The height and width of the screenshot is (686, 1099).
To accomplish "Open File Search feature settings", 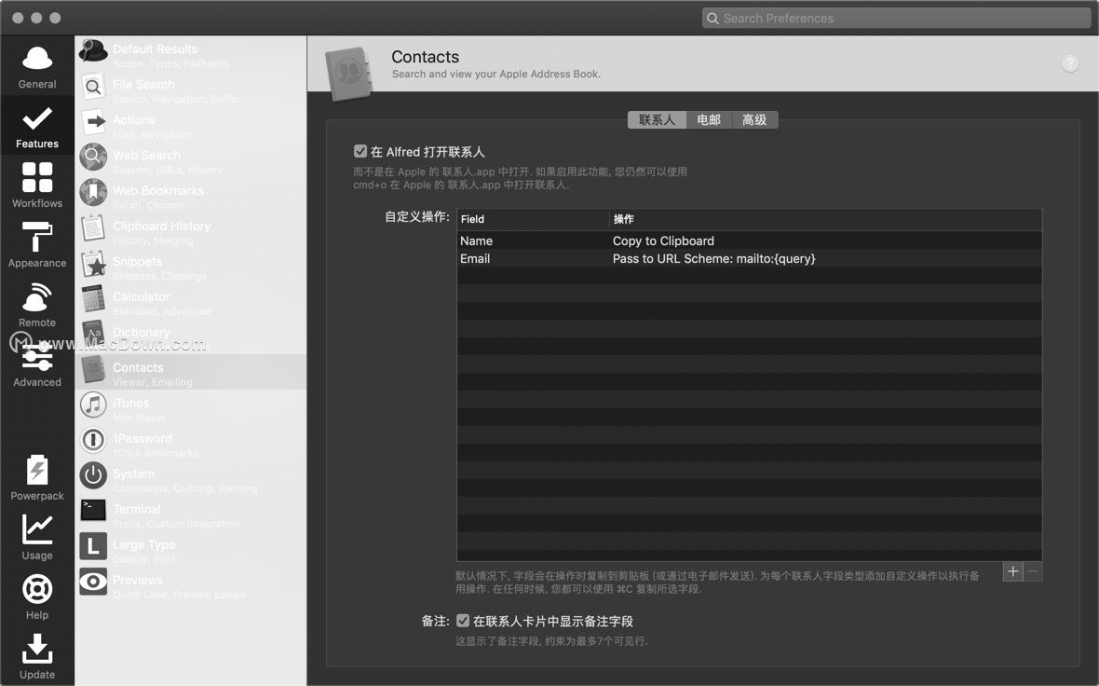I will 191,89.
